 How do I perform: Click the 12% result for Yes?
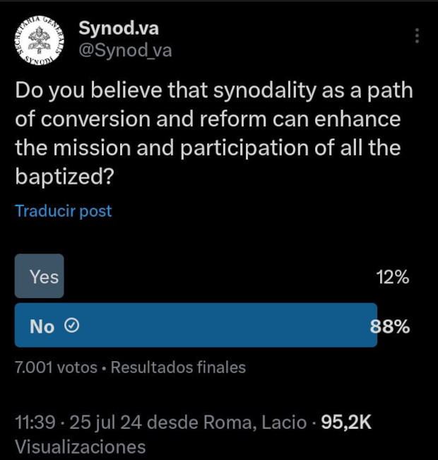(392, 277)
